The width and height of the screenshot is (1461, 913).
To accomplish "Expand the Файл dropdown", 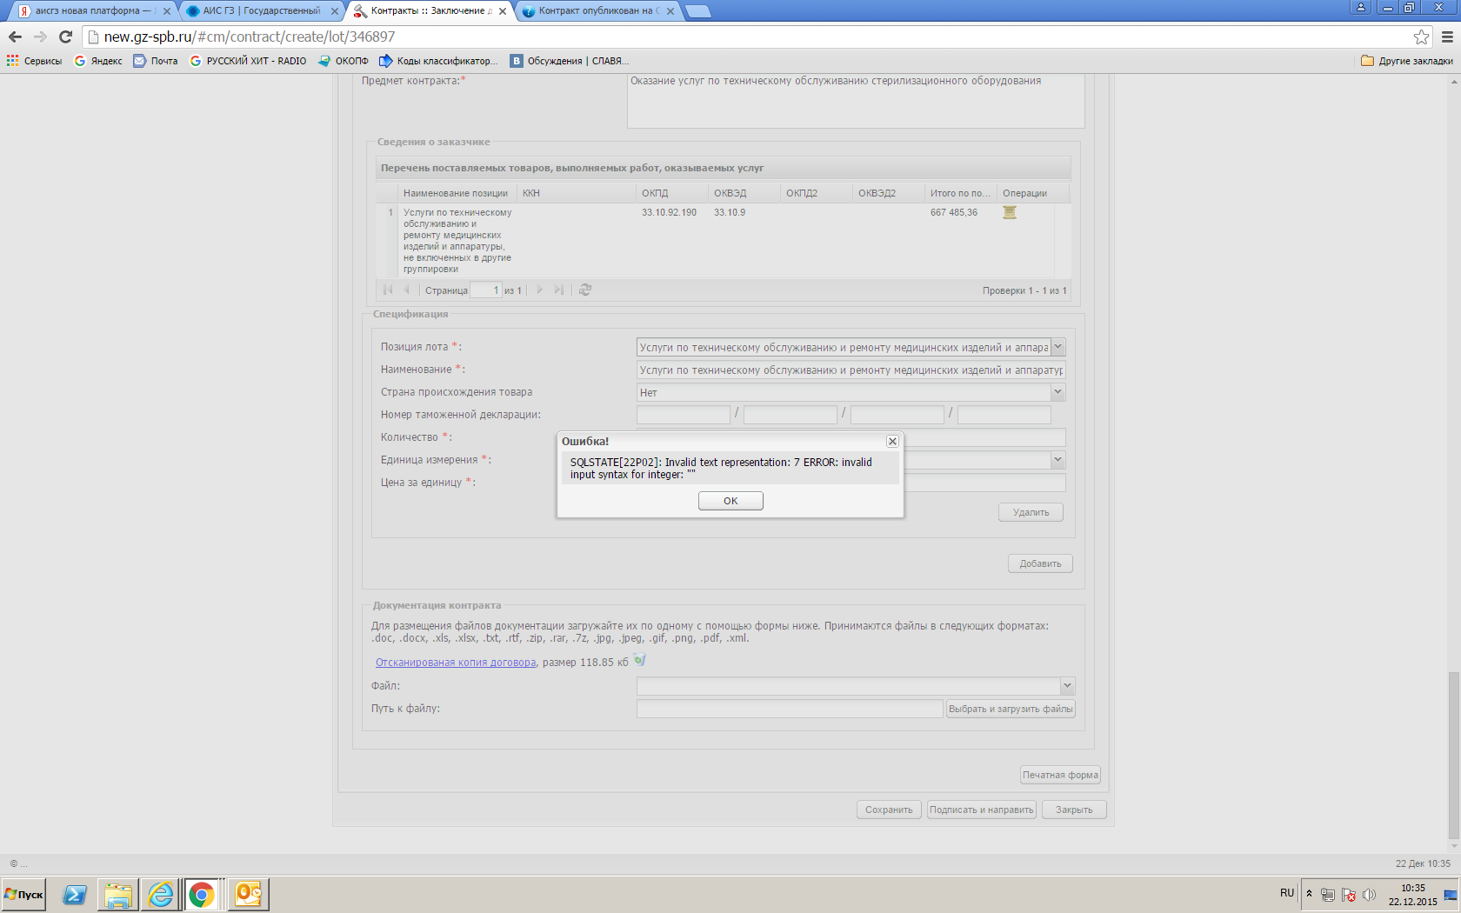I will (1068, 686).
